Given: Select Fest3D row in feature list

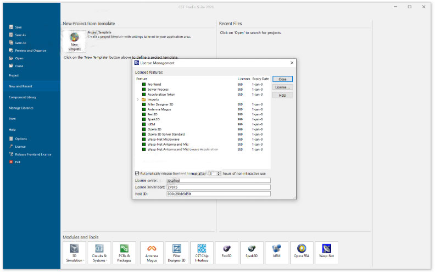Looking at the screenshot, I should (203, 114).
